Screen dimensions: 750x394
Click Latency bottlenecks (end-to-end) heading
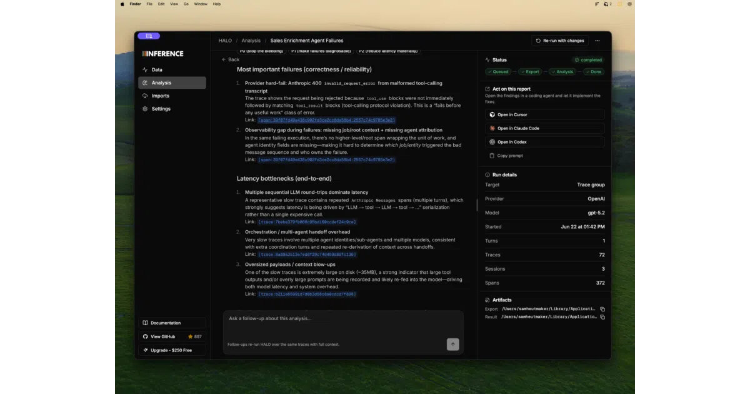click(x=284, y=178)
